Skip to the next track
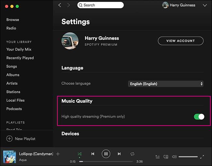 [x=119, y=154]
